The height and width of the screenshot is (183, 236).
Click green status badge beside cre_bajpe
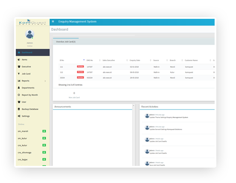44,159
